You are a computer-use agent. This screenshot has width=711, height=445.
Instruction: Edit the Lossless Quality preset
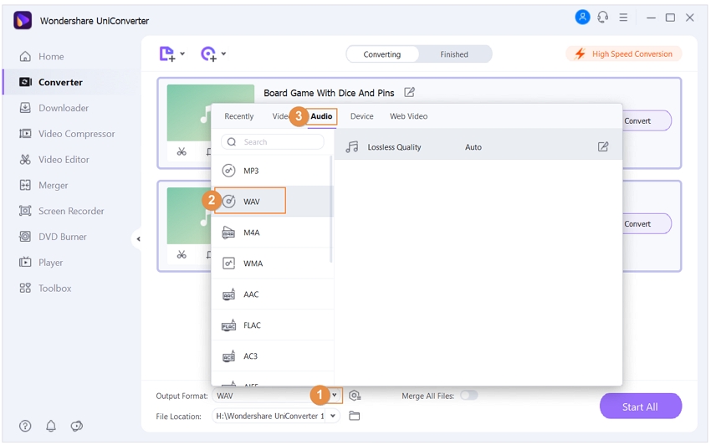(x=603, y=146)
